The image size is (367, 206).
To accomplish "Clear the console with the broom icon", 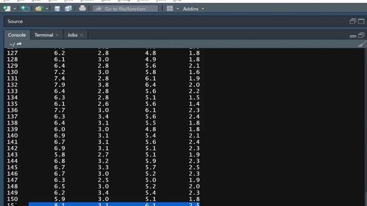I will [x=362, y=44].
